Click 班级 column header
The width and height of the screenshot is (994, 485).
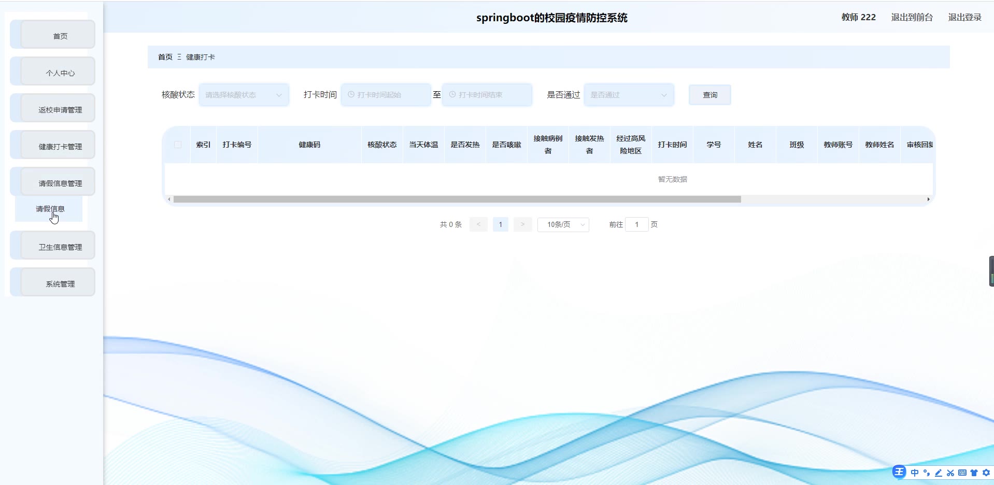tap(797, 145)
